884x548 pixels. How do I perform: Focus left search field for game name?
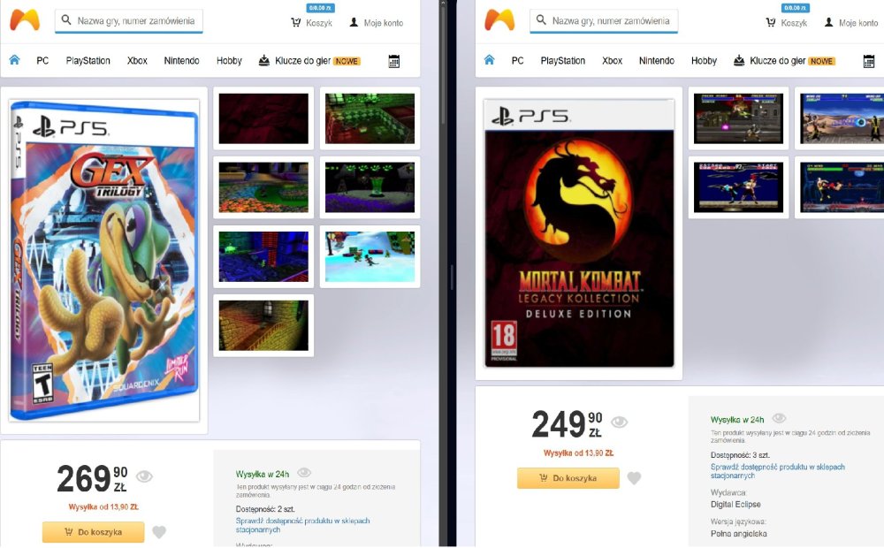129,21
